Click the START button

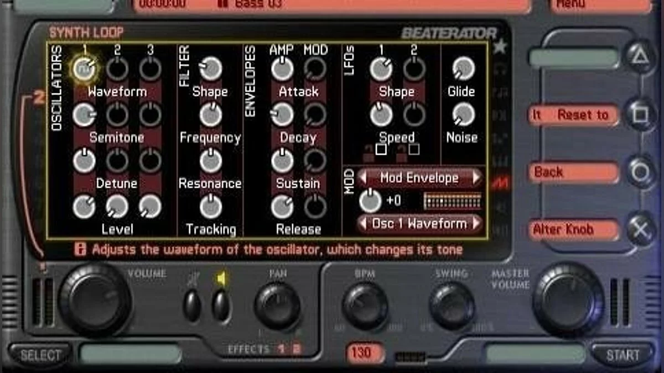(622, 355)
